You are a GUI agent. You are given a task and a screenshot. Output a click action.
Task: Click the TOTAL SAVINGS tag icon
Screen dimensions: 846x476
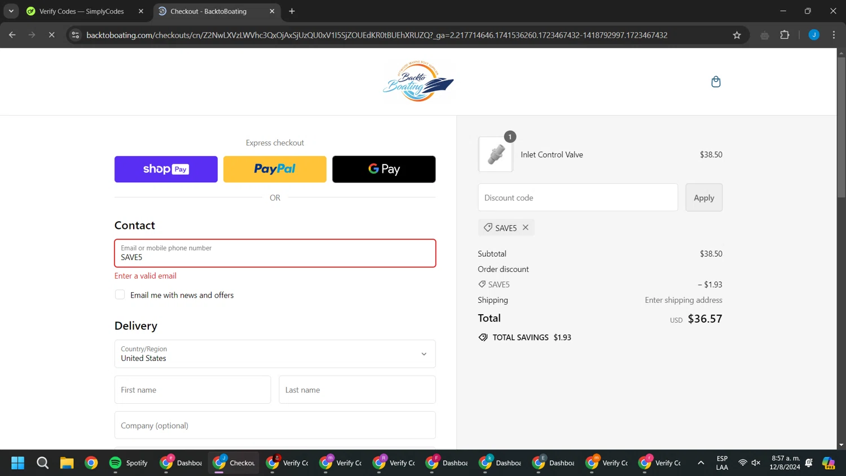click(483, 337)
